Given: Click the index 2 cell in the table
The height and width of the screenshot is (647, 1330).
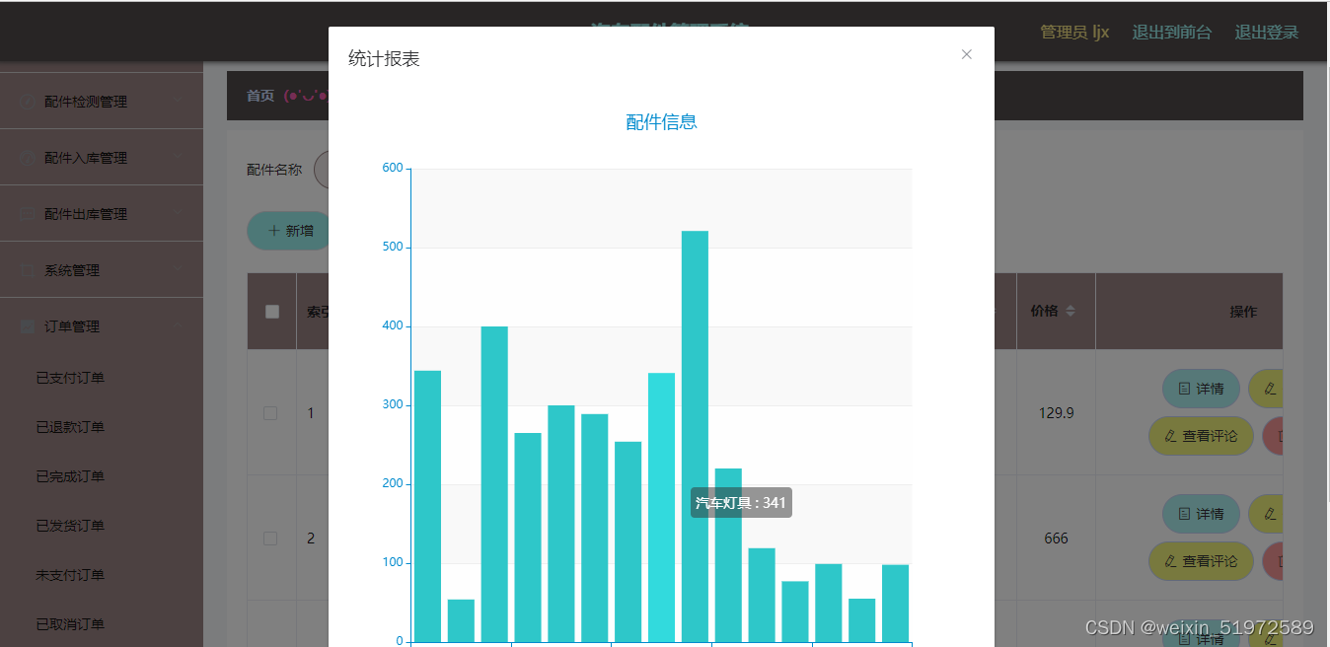Looking at the screenshot, I should (311, 539).
